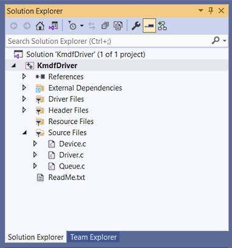
Task: Select Header Files folder
Action: (68, 111)
